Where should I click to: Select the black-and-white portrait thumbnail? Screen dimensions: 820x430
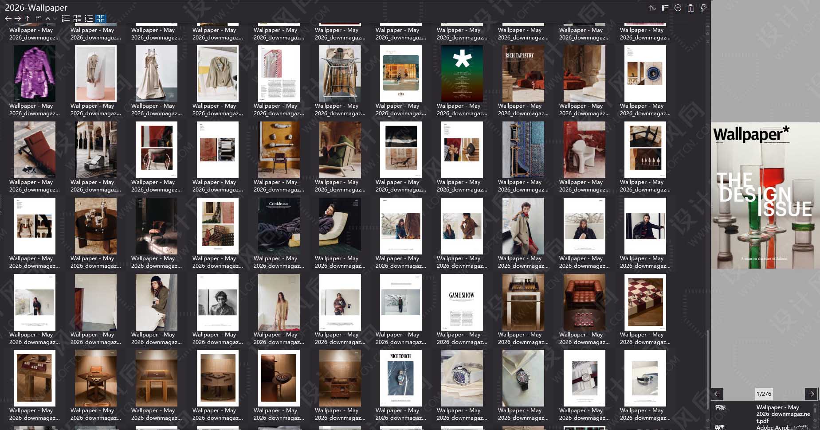point(218,302)
